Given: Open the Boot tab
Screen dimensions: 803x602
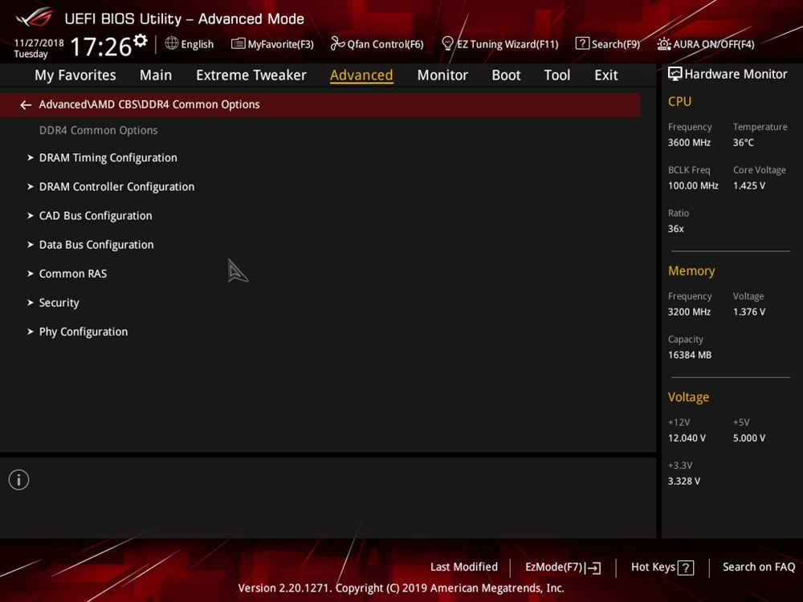Looking at the screenshot, I should (x=506, y=75).
